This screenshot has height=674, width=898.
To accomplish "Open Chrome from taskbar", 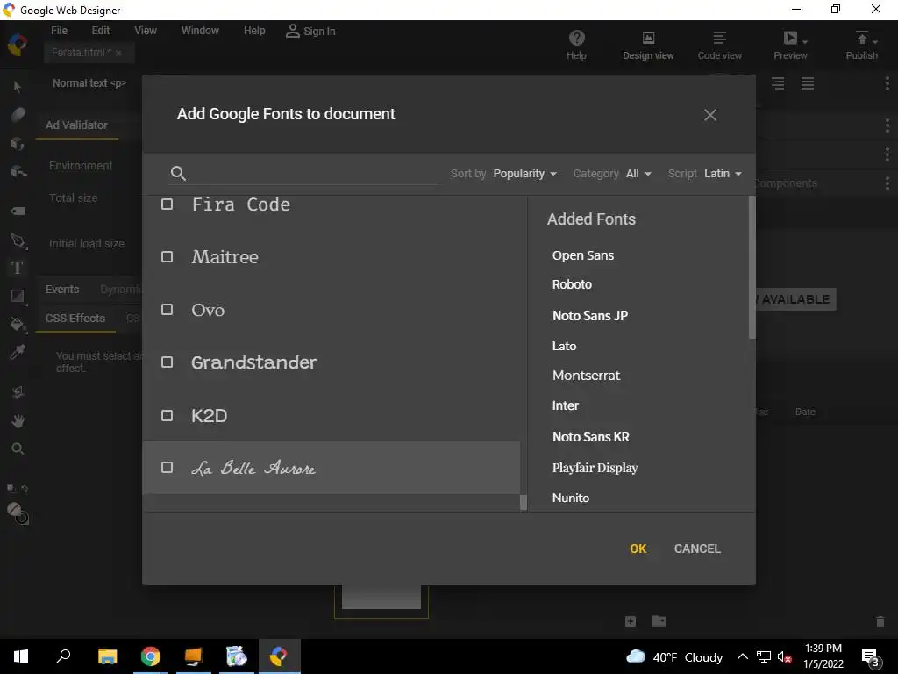I will (x=150, y=656).
